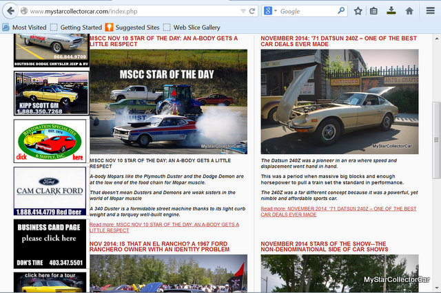Read more: MSCC Nov 10 Star of the Day
The image size is (441, 293).
click(x=164, y=228)
